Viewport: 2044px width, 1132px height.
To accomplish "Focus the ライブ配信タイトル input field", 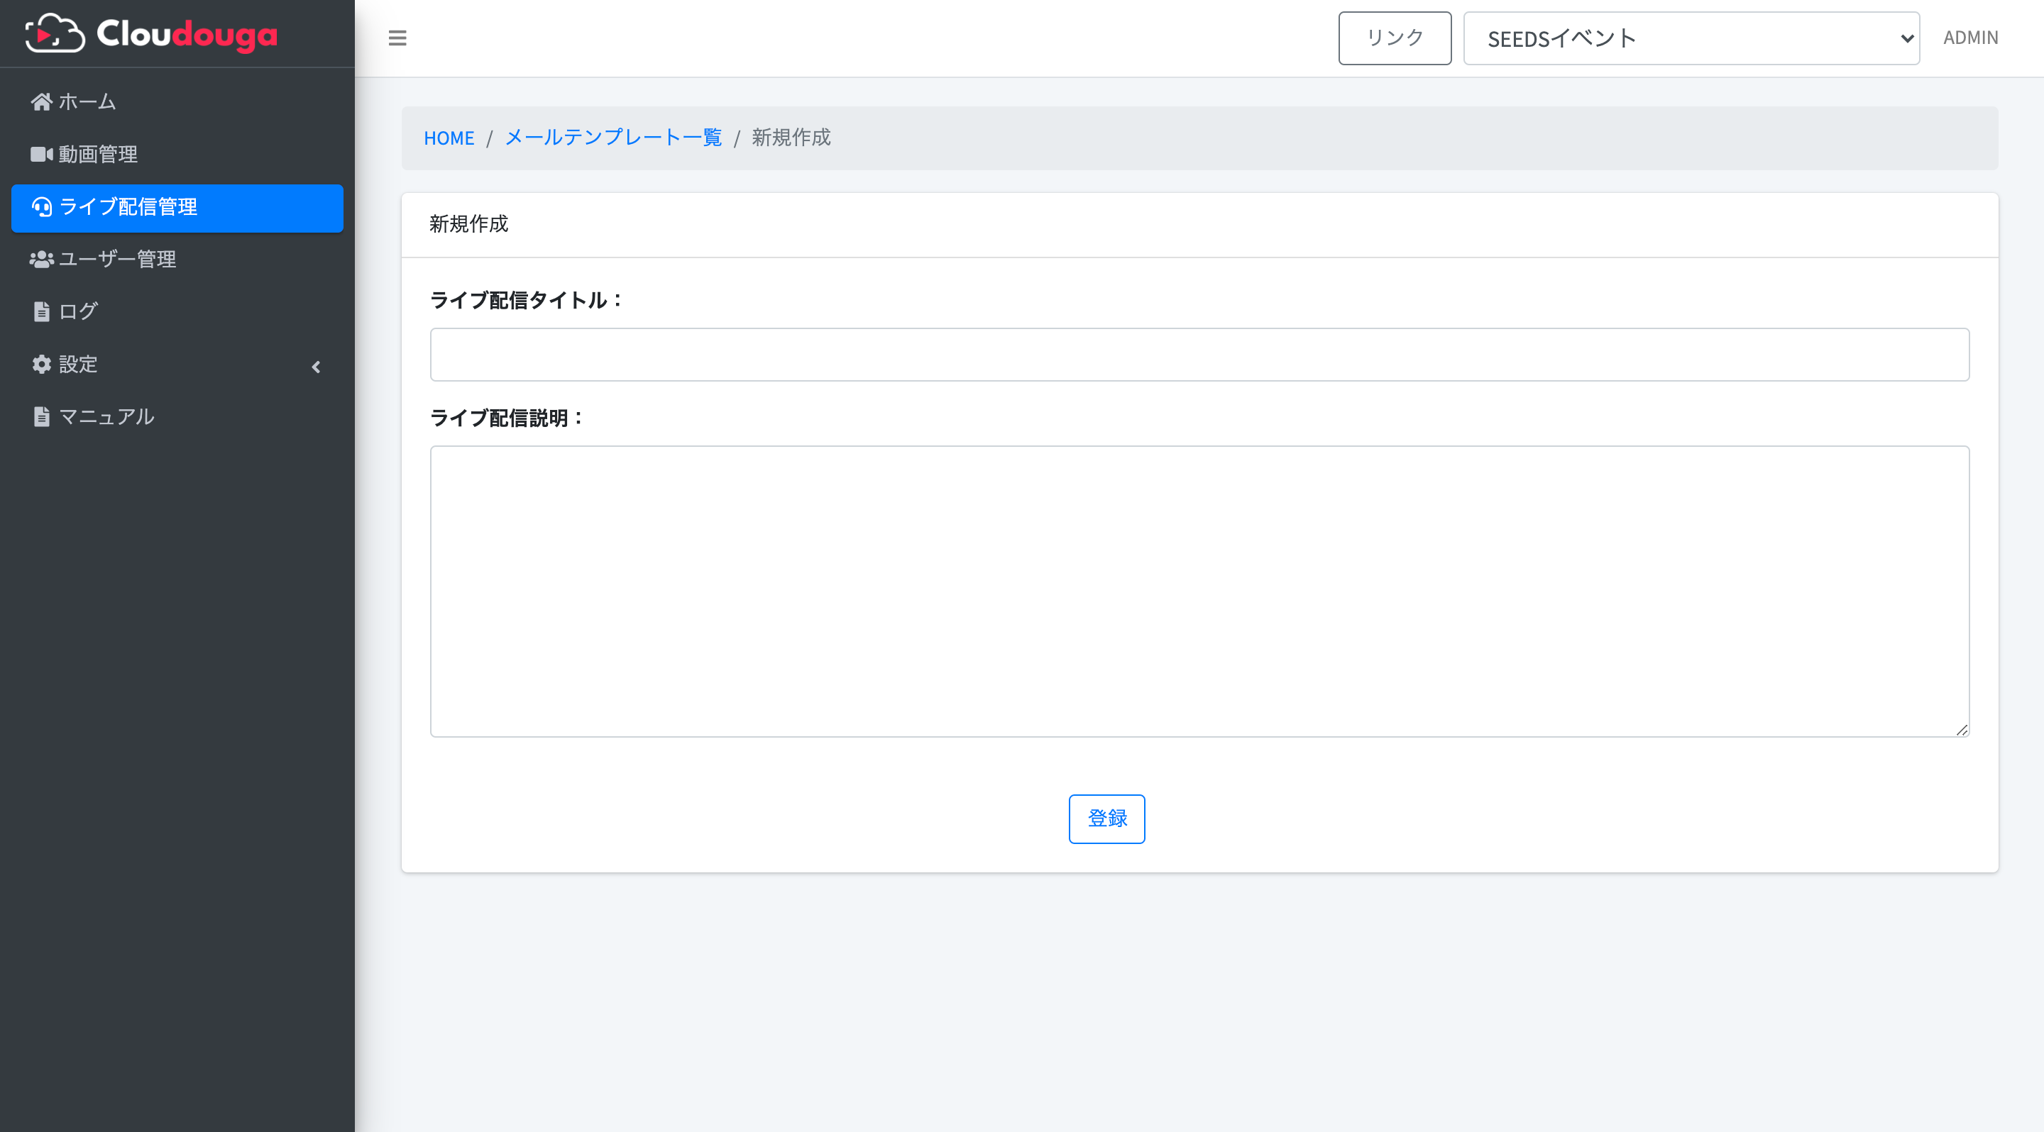I will point(1199,355).
